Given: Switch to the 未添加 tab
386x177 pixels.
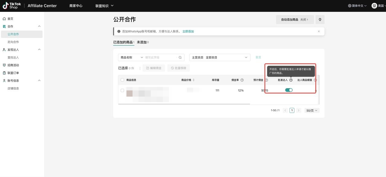Looking at the screenshot, I should click(143, 42).
